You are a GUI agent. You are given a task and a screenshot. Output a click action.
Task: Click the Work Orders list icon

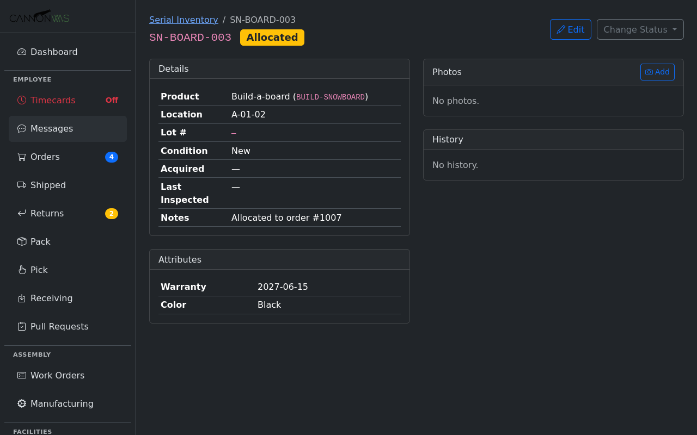pyautogui.click(x=21, y=375)
